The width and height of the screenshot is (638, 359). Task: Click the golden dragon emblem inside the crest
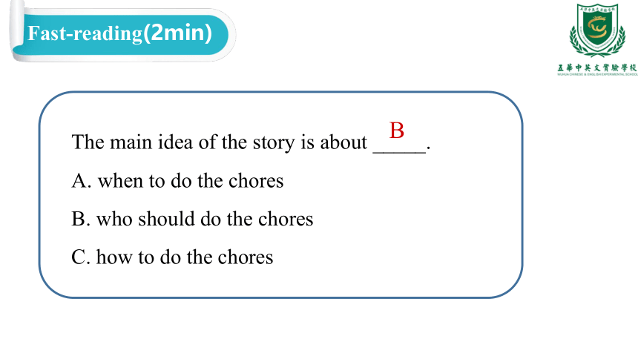[x=597, y=28]
